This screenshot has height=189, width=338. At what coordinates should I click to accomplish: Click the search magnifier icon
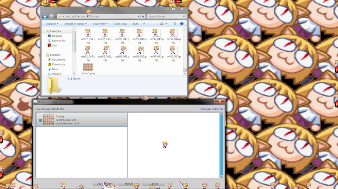pyautogui.click(x=184, y=17)
